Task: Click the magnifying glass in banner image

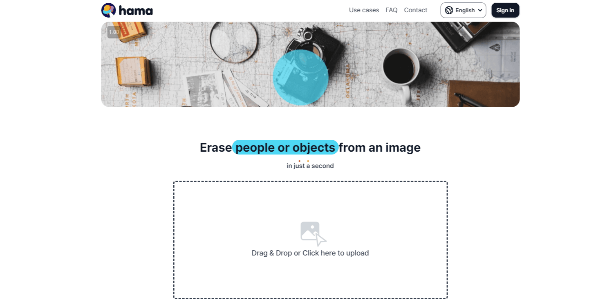Action: coord(233,43)
